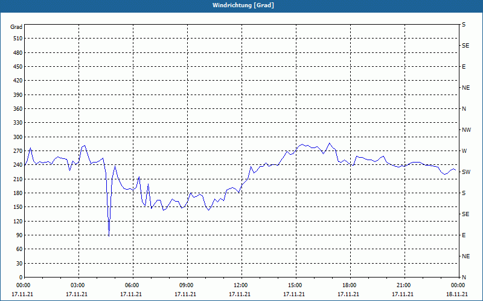Click the NW compass label on right axis
Screen dimensions: 483x301
466,130
